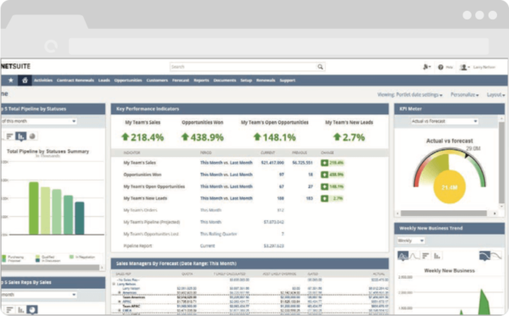Image resolution: width=509 pixels, height=316 pixels.
Task: Switch pipeline chart to horizontal bars
Action: coord(9,136)
